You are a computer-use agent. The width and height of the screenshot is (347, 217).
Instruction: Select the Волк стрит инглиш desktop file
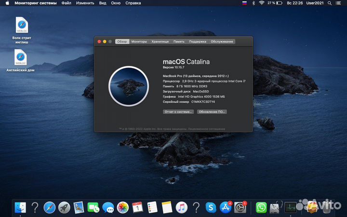[22, 30]
